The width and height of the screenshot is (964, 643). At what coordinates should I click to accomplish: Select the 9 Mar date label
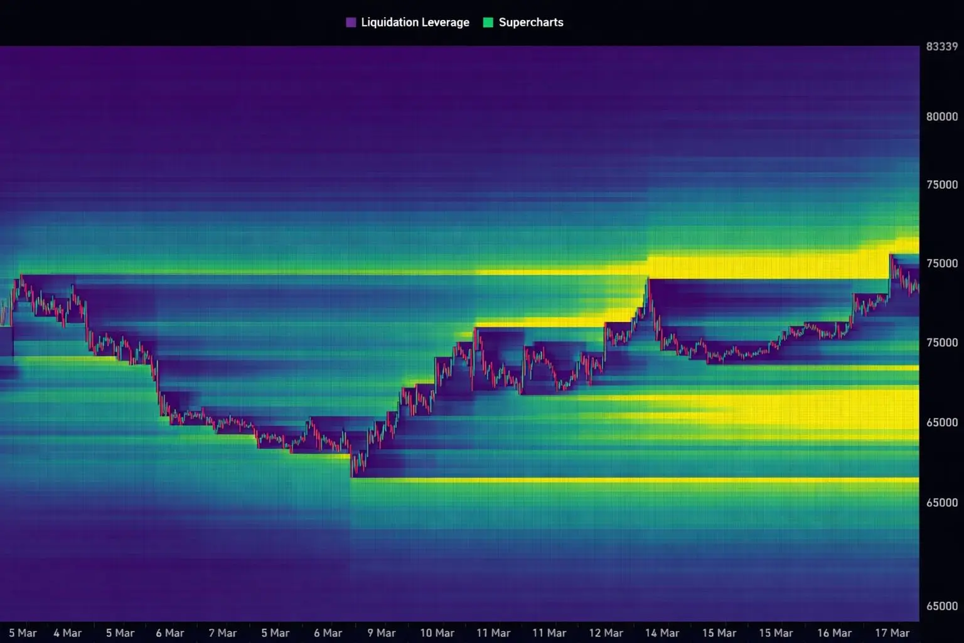point(382,633)
